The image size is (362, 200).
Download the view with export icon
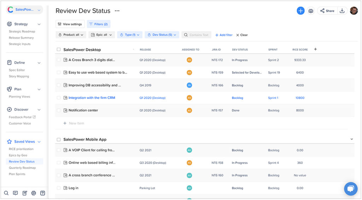point(342,11)
